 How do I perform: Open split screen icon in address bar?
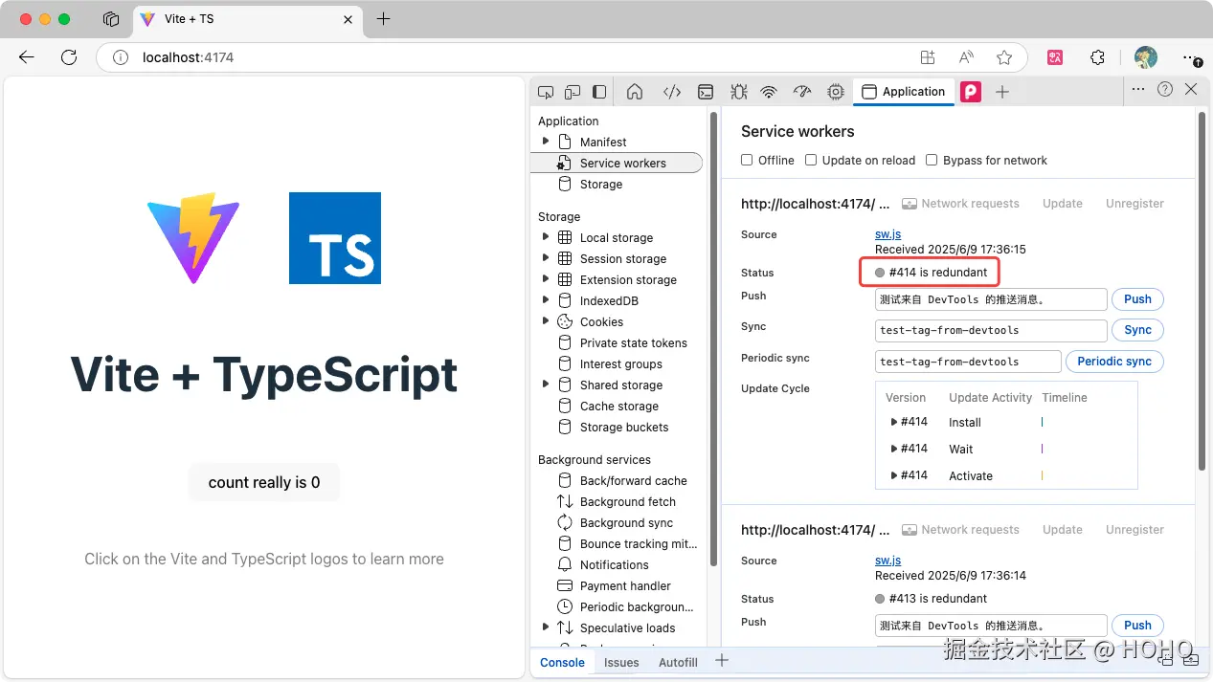[x=928, y=57]
